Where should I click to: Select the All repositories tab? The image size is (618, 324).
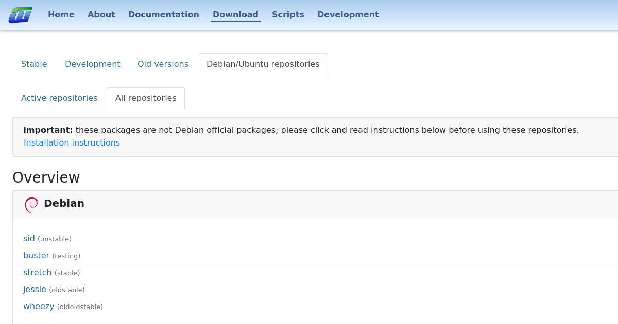click(x=146, y=98)
